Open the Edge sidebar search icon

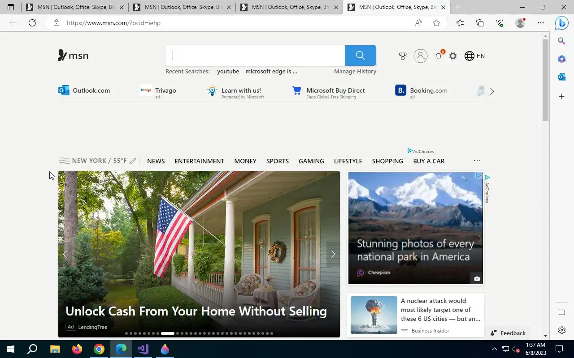point(561,41)
